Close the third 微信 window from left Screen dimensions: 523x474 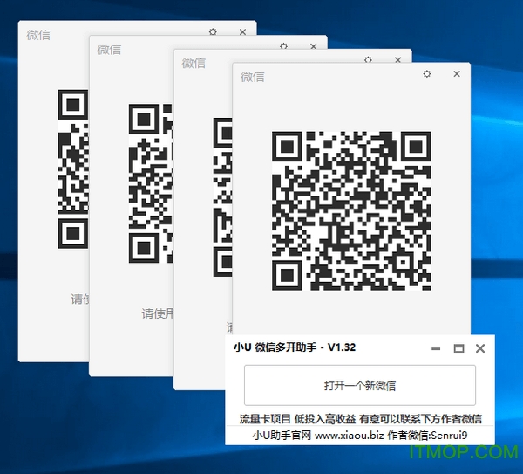click(397, 60)
